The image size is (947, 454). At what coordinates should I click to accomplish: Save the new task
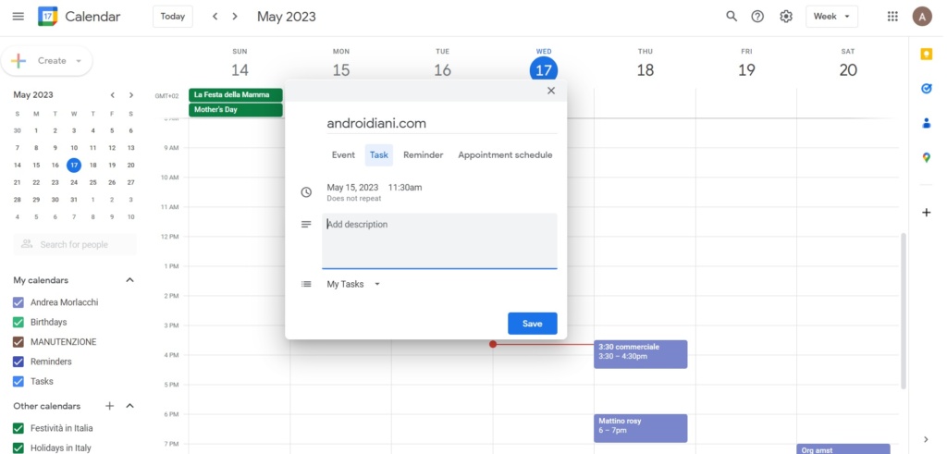[x=532, y=324]
